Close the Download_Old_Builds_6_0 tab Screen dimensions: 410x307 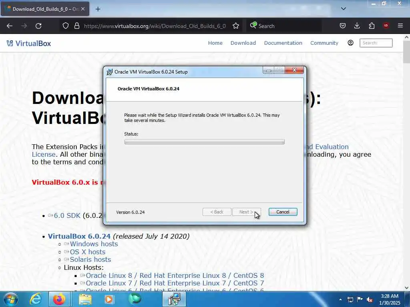pyautogui.click(x=83, y=9)
